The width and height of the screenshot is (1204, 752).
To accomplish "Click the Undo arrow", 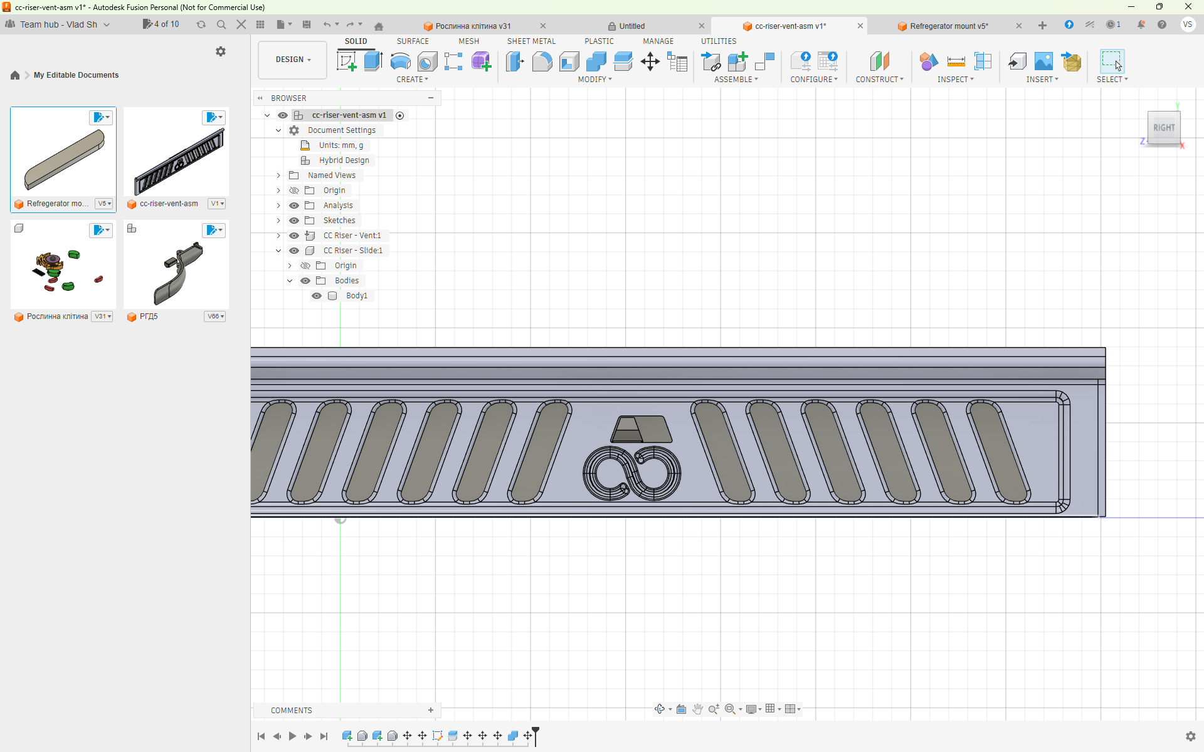I will (327, 24).
